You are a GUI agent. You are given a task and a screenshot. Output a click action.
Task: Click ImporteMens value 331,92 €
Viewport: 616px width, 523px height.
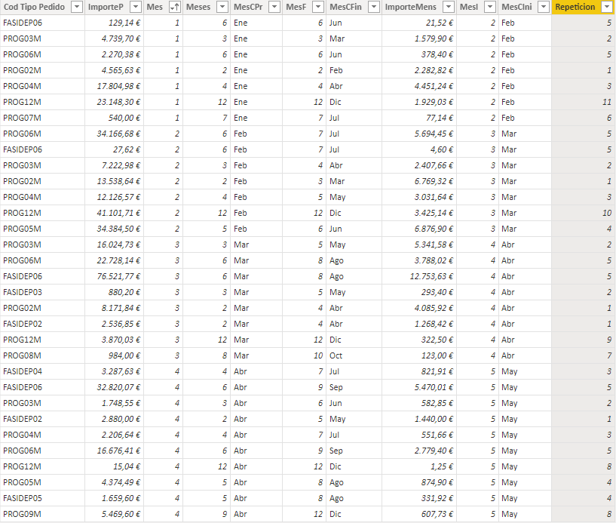(419, 498)
